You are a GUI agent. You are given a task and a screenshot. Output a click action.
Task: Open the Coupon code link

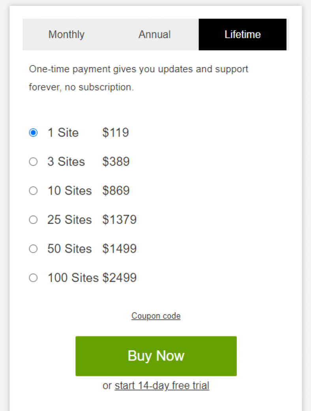pos(156,316)
